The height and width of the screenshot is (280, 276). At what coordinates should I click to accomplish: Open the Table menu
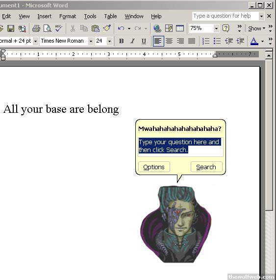(x=110, y=16)
